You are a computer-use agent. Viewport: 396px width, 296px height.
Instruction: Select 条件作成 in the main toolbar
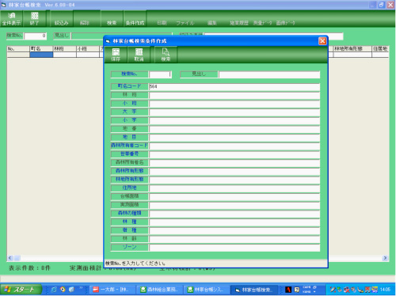pos(135,23)
